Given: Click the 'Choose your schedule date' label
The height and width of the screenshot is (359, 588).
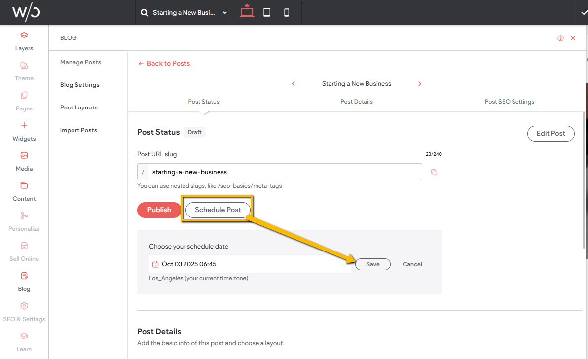Looking at the screenshot, I should (188, 246).
